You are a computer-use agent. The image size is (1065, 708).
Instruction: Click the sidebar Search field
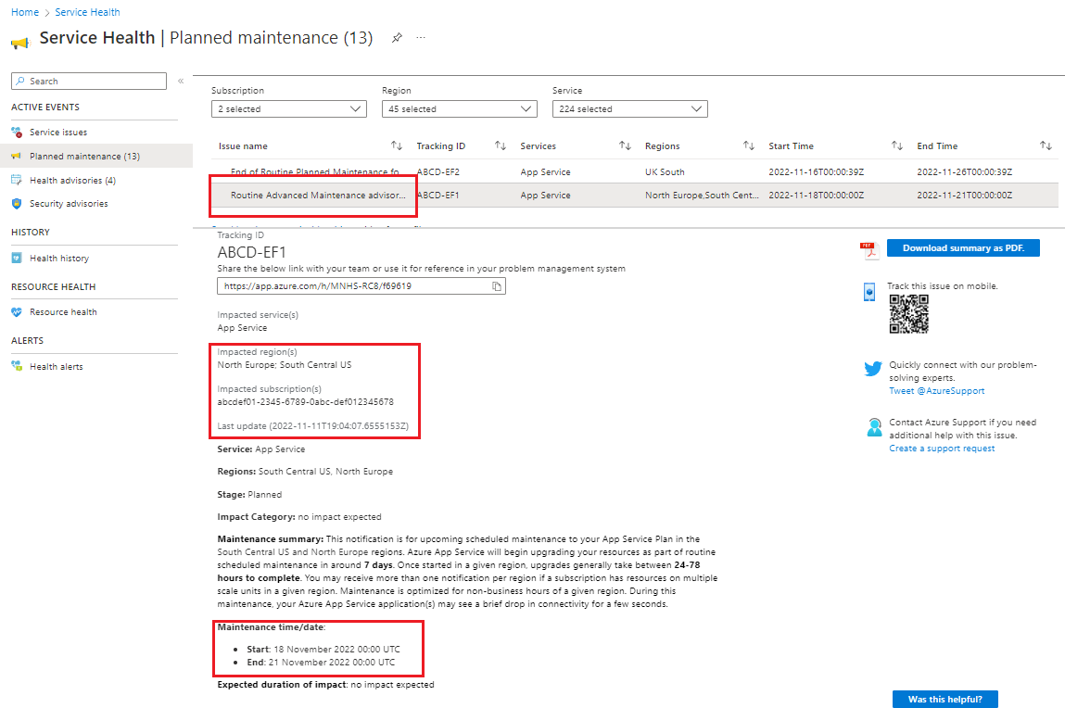[89, 81]
